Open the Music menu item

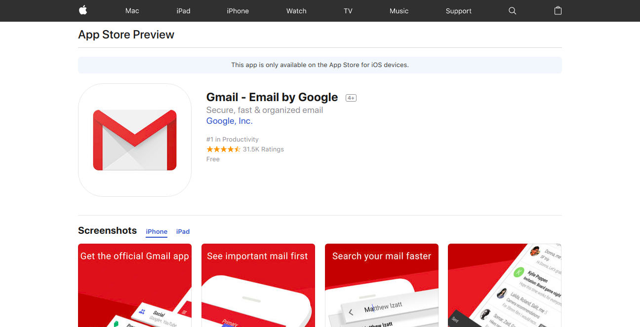pos(399,11)
